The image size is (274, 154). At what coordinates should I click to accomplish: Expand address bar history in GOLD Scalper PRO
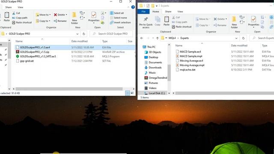coord(77,34)
